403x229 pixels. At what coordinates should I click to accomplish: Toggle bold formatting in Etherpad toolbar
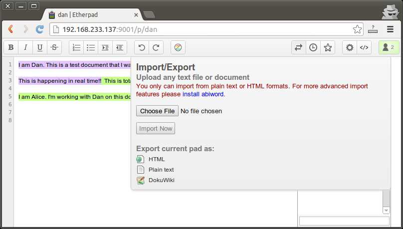[11, 47]
